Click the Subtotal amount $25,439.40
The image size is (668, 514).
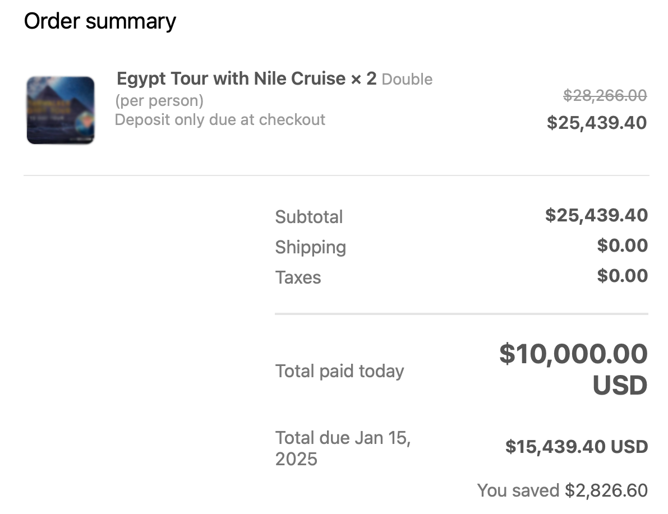596,215
